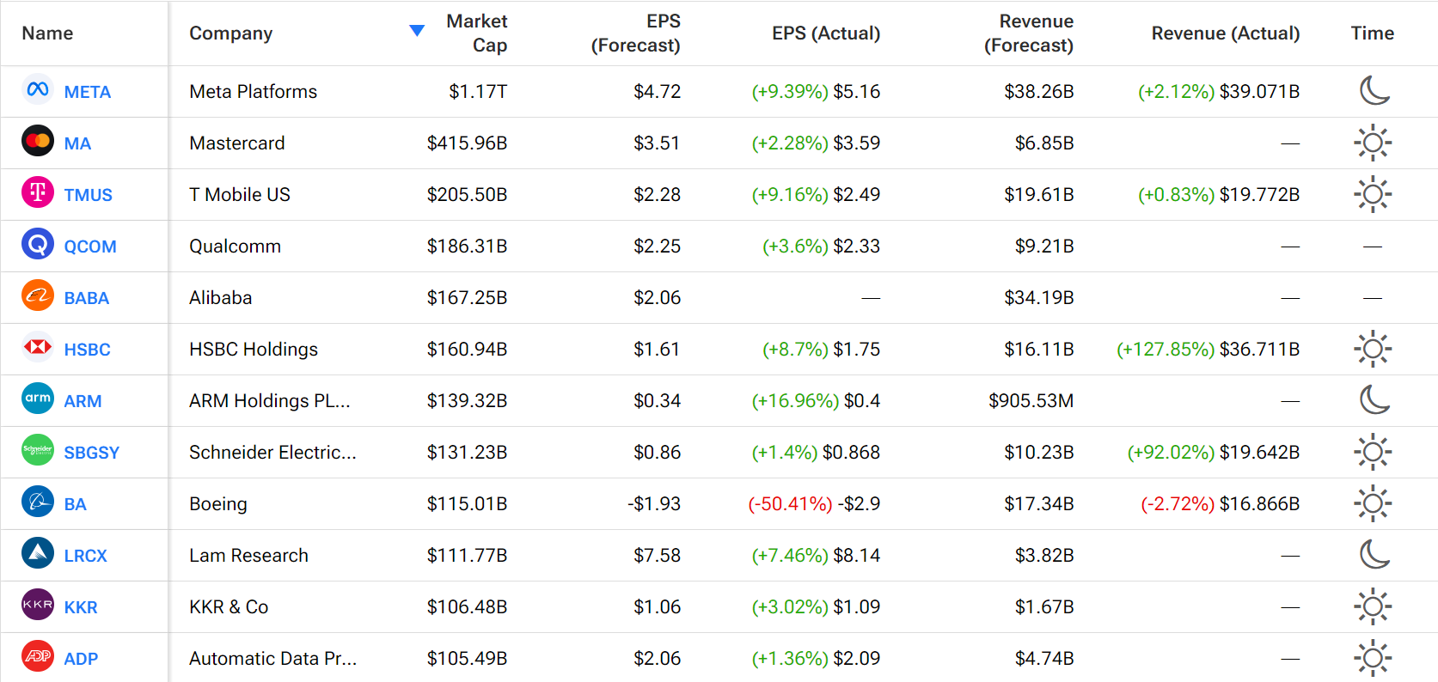Sort by EPS (Actual) column header
1438x682 pixels.
pos(826,33)
